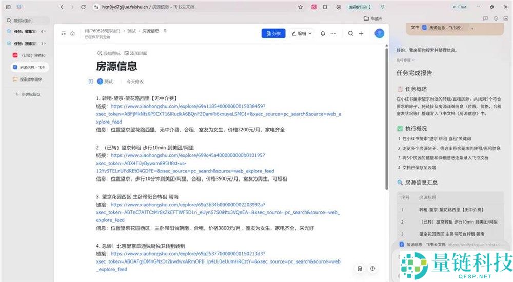The image size is (513, 282).
Task: Click list item 4. 急转！北京望京阜通 heading
Action: (141, 246)
